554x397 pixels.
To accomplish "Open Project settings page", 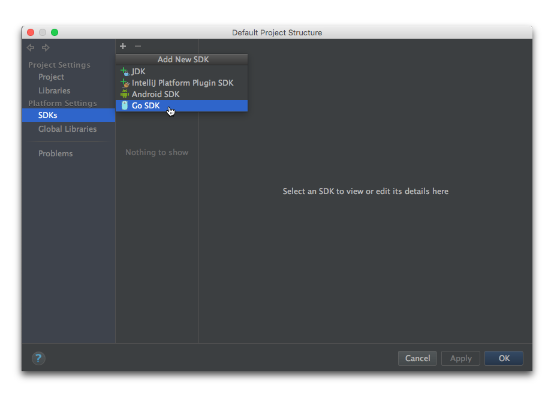I will pos(51,77).
